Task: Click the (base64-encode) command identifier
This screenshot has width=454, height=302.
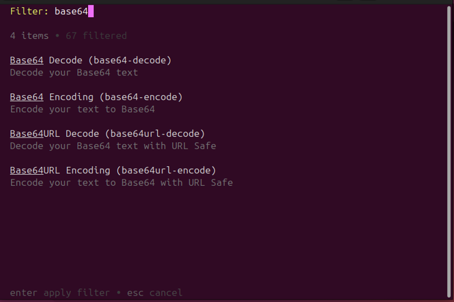Action: [141, 97]
